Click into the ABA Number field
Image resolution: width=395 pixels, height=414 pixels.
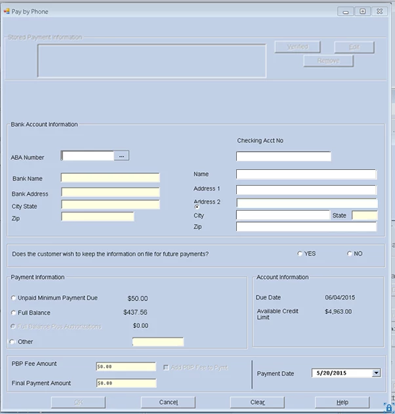click(x=88, y=155)
